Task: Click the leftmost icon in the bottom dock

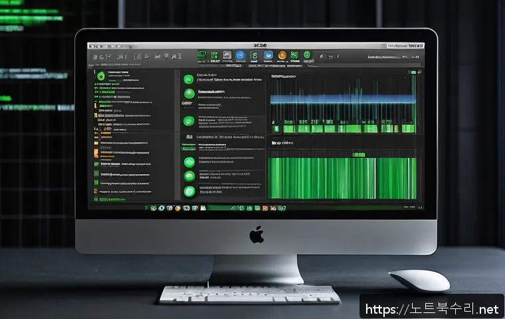Action: [146, 208]
